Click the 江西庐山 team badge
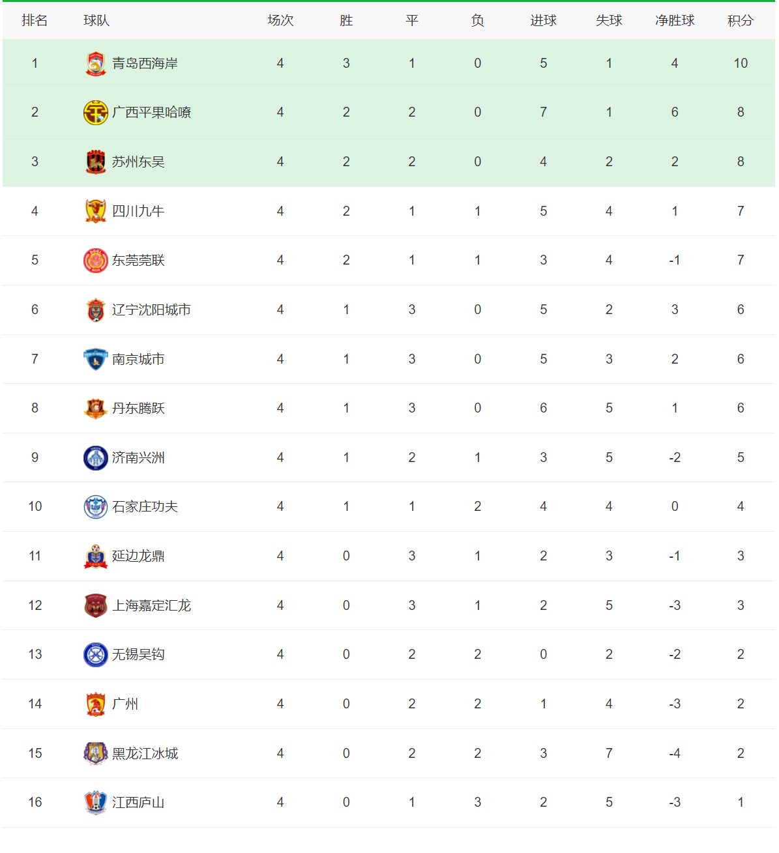 [x=96, y=803]
